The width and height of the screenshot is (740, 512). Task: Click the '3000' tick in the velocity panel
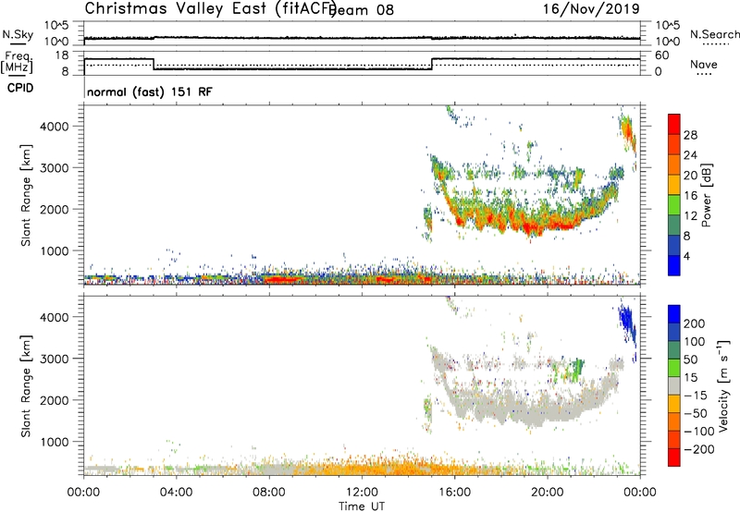(55, 359)
